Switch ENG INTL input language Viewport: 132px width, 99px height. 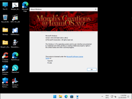click(x=107, y=97)
